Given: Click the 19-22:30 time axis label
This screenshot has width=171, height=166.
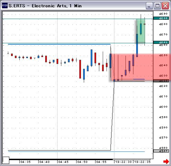Looking at the screenshot, I should (x=123, y=162).
